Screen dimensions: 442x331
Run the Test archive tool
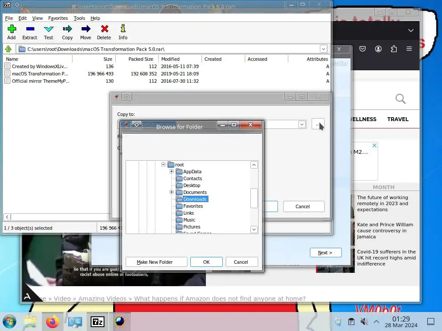coord(48,32)
